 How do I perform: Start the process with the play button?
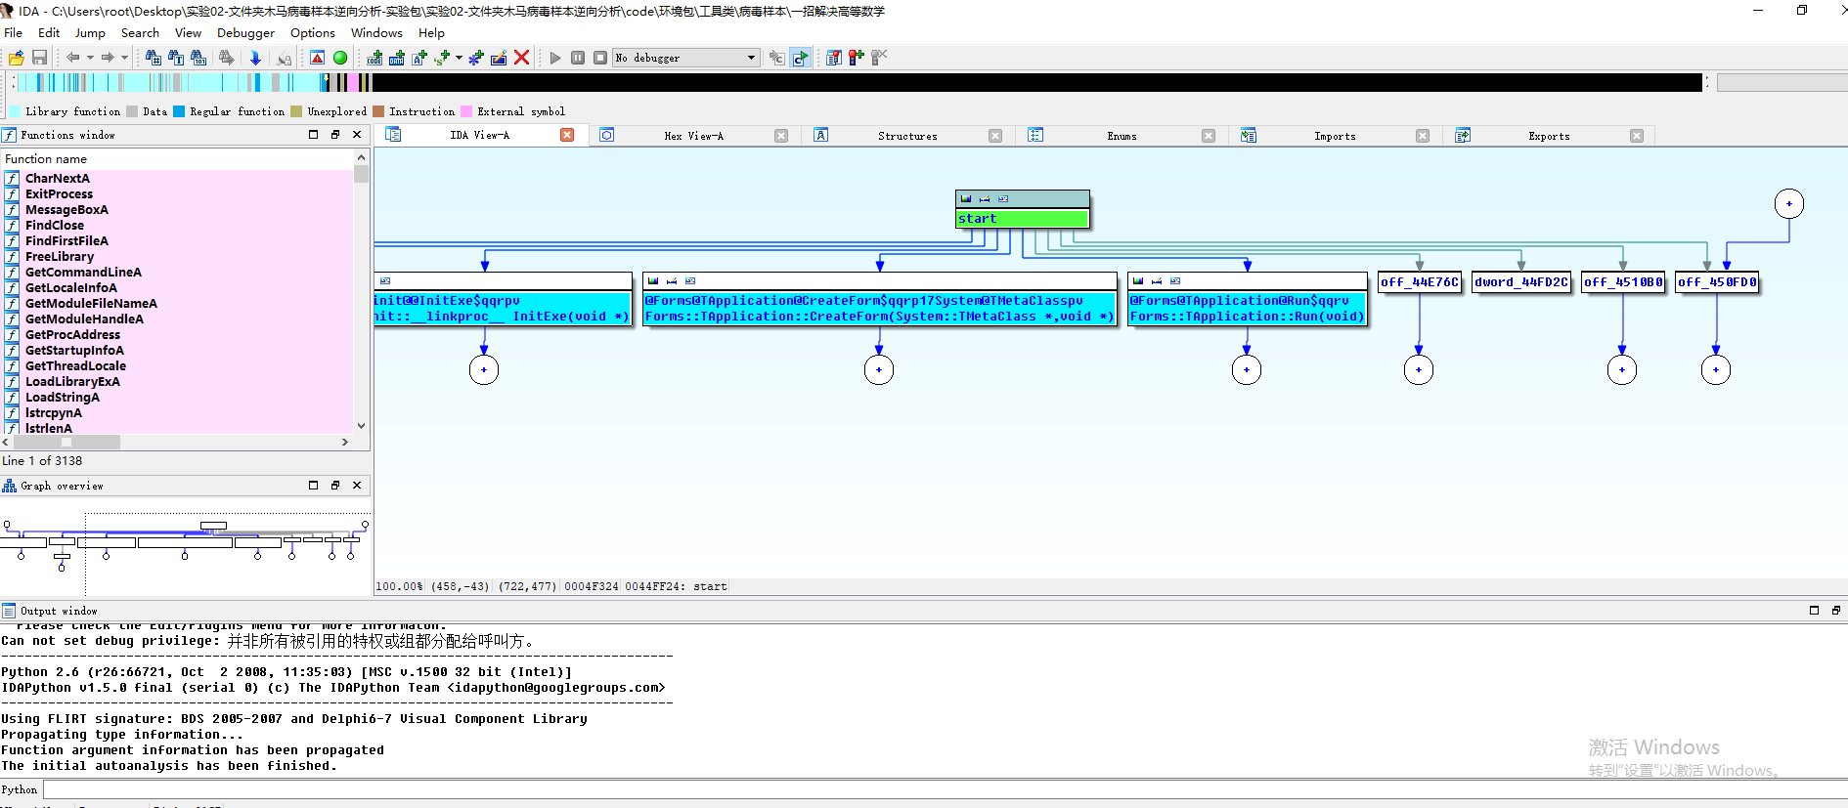555,58
